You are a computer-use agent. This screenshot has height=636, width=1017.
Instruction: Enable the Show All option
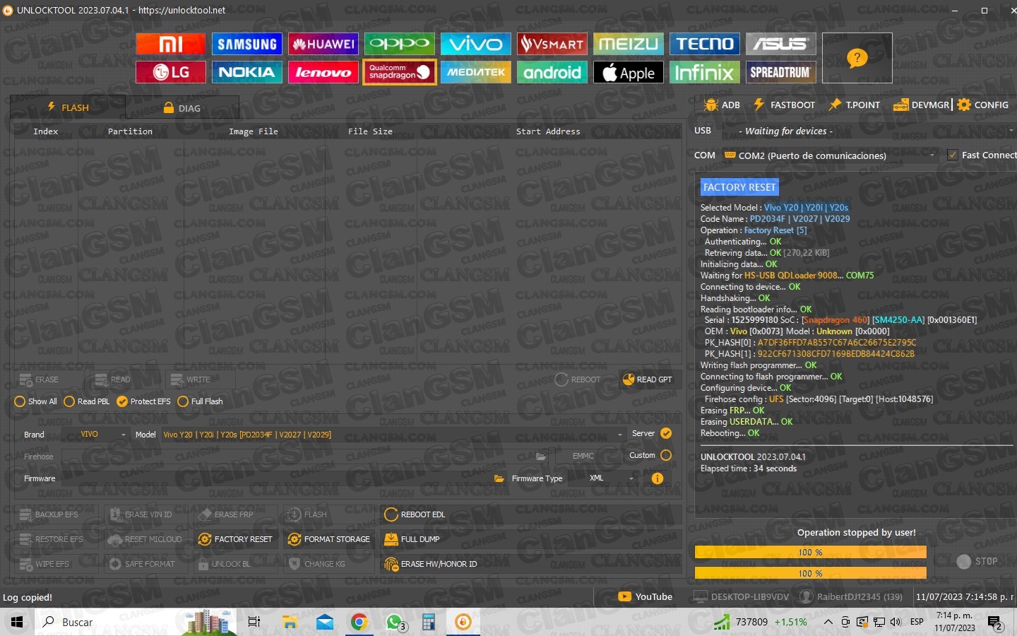point(20,401)
